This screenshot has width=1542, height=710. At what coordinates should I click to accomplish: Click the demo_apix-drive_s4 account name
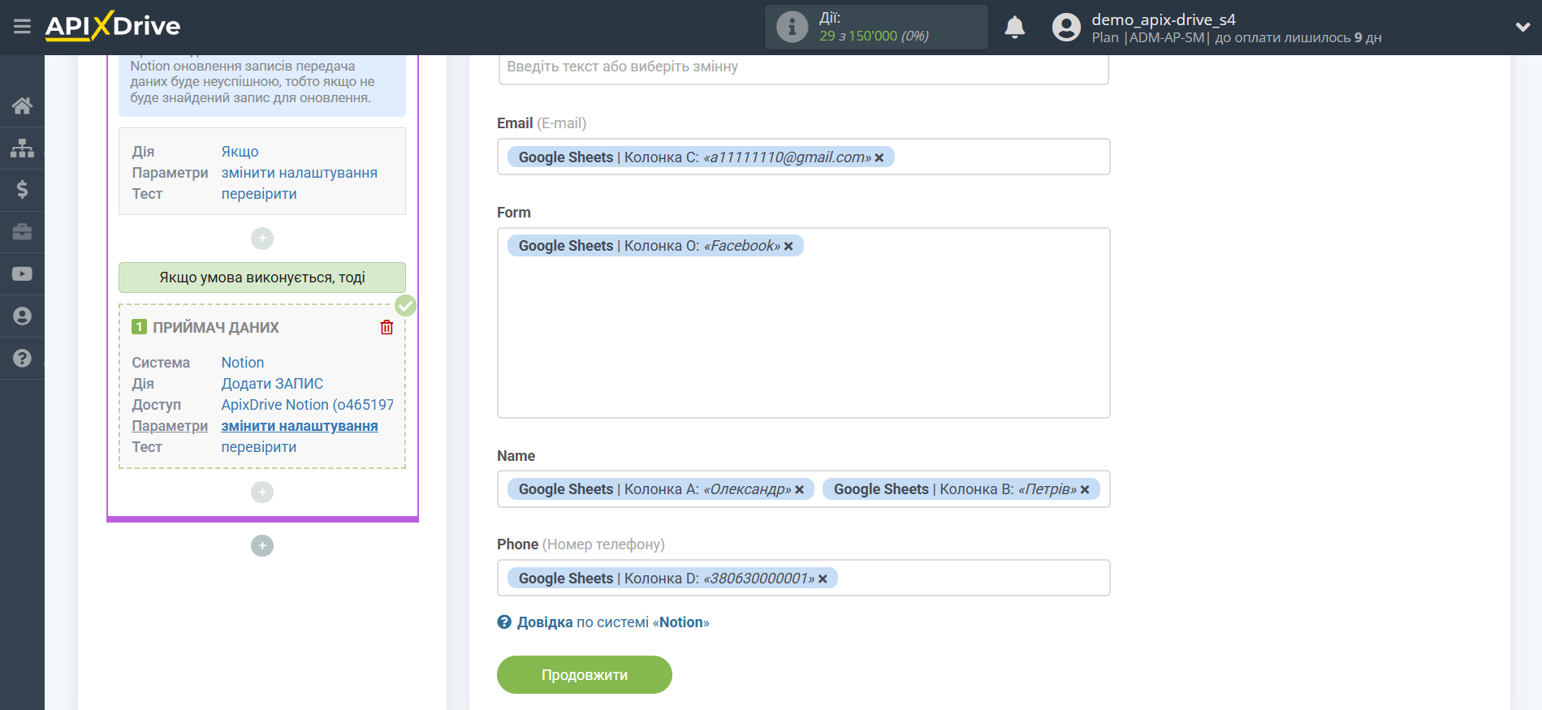pyautogui.click(x=1163, y=19)
